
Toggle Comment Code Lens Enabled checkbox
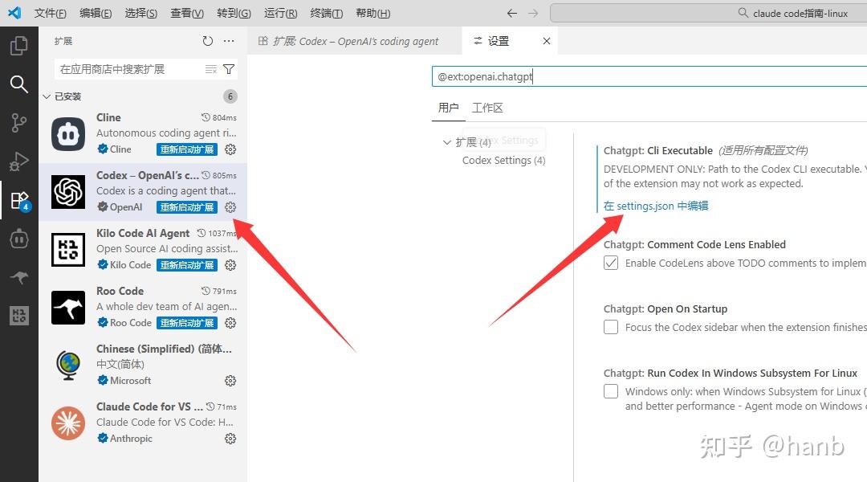point(611,263)
